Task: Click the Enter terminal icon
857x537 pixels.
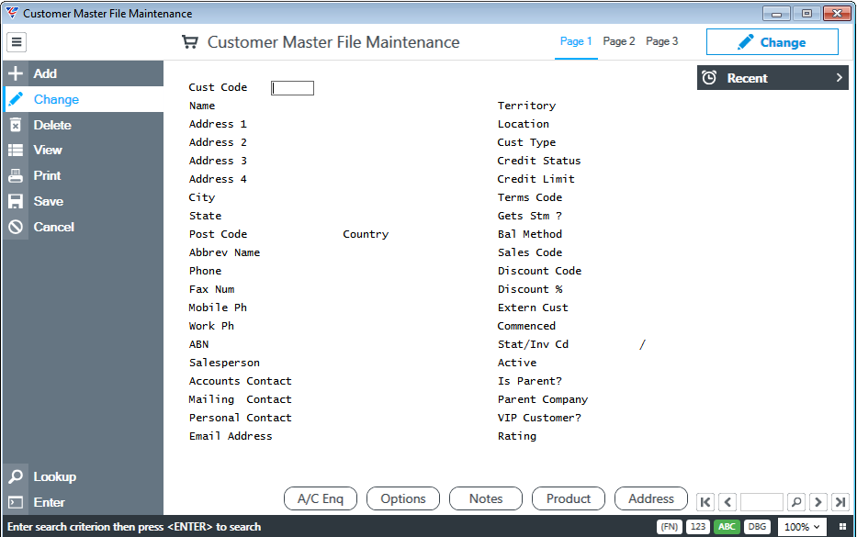Action: coord(16,502)
